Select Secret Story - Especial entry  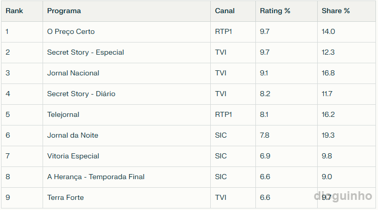tap(86, 53)
